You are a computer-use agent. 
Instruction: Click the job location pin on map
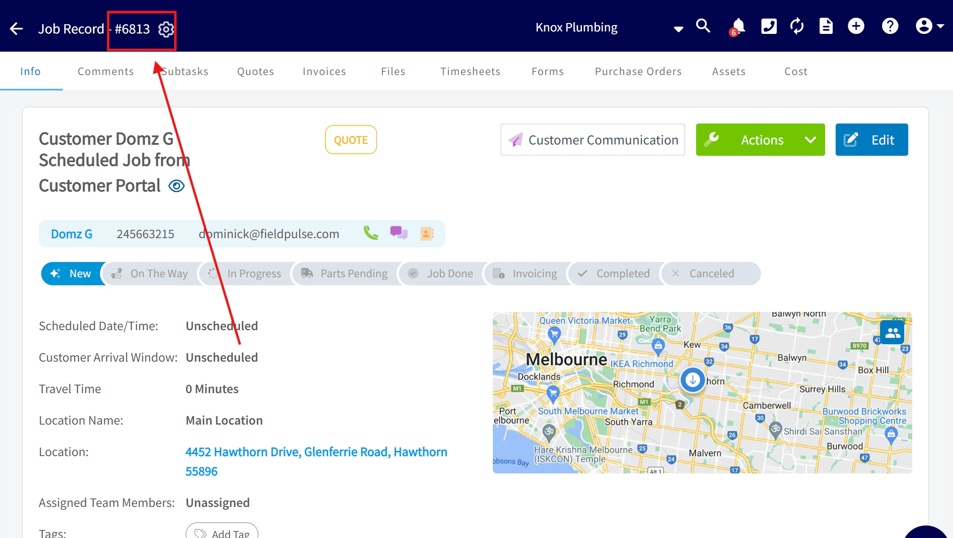pos(692,380)
